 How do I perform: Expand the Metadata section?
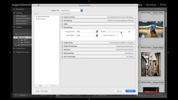pos(62,50)
